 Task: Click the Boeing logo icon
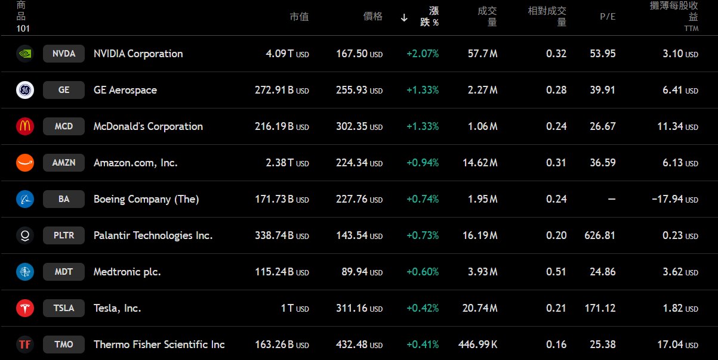pos(25,199)
